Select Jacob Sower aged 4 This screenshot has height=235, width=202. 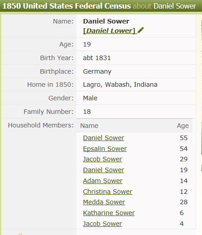point(103,224)
